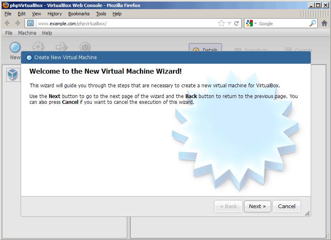
Task: Open the Google search engine dropdown
Action: pos(251,24)
